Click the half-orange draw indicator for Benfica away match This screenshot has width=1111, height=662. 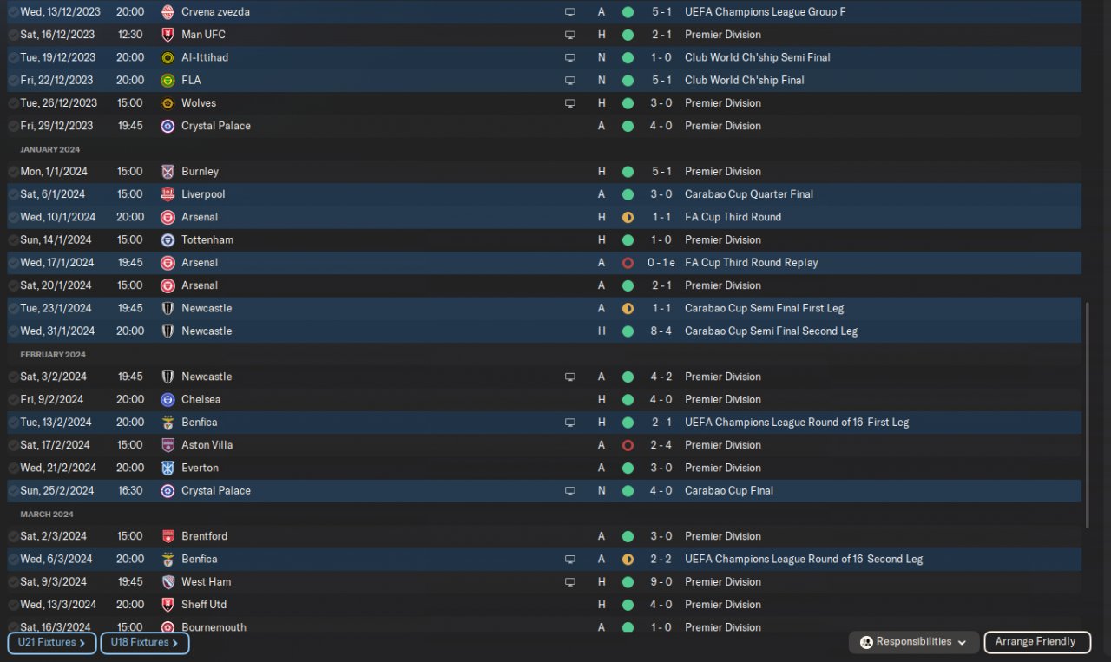coord(628,560)
